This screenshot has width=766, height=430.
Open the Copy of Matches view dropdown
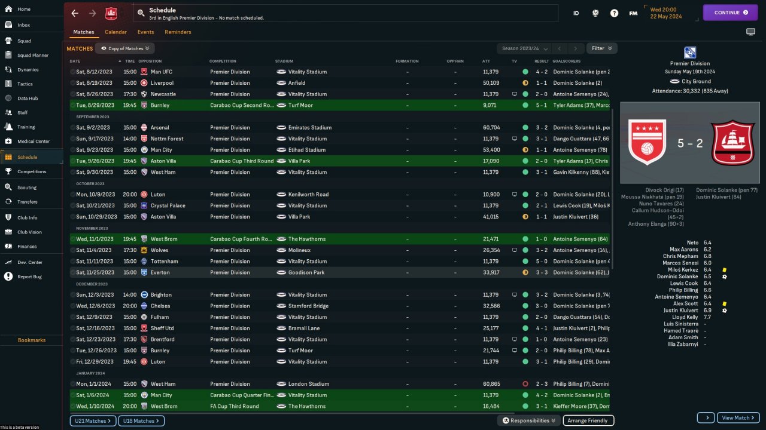tap(125, 48)
